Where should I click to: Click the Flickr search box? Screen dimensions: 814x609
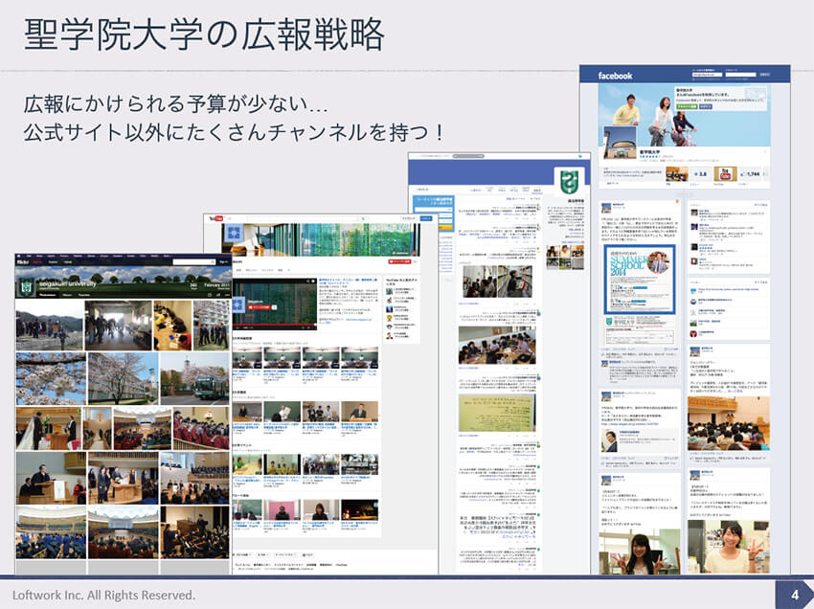pyautogui.click(x=193, y=262)
